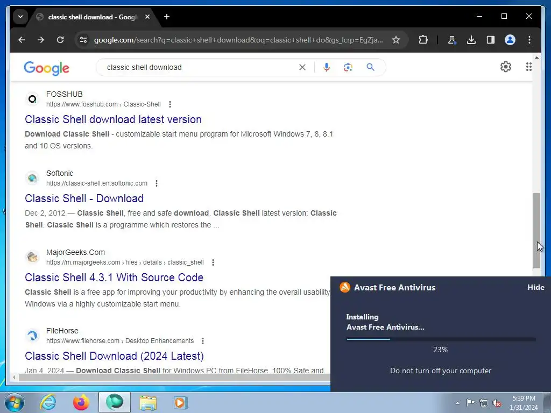Open more options for Softonic result

click(x=157, y=183)
